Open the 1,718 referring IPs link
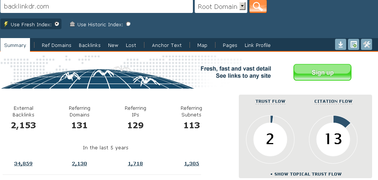Image resolution: width=378 pixels, height=180 pixels. coord(135,164)
